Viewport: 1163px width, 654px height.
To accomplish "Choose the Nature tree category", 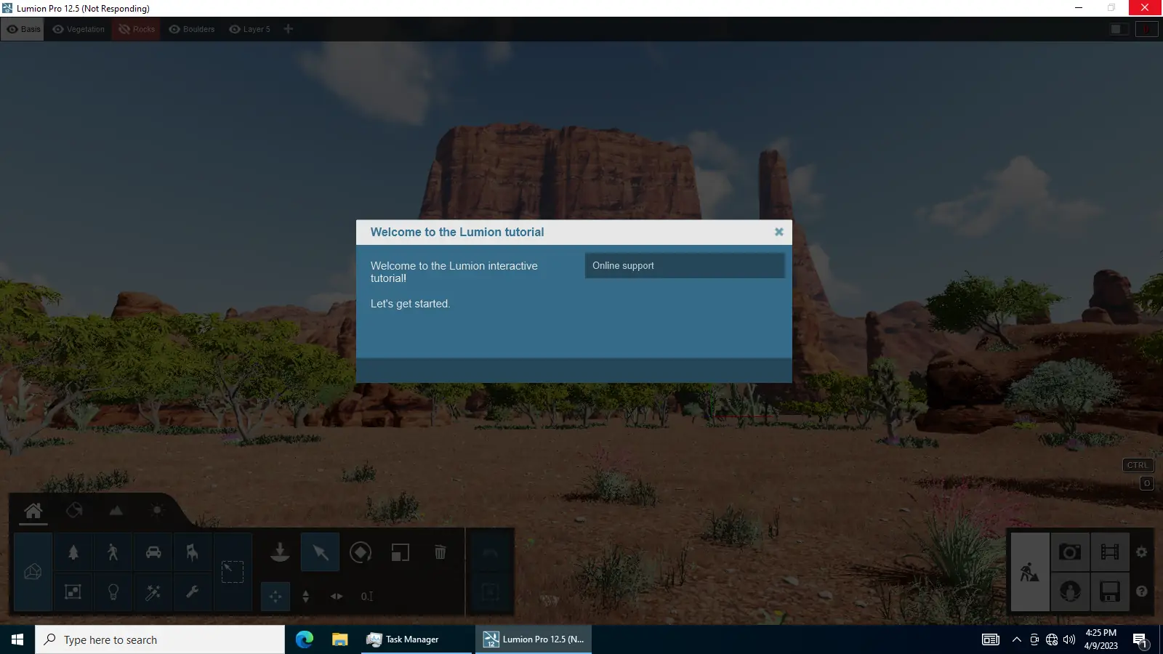I will [x=73, y=552].
